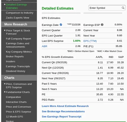The width and height of the screenshot is (127, 122).
Task: Open Fundamental Charts link
Action: [18, 92]
